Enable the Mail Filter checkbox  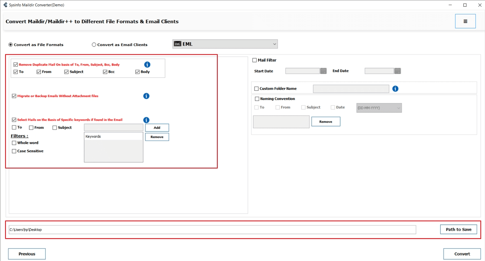coord(255,60)
